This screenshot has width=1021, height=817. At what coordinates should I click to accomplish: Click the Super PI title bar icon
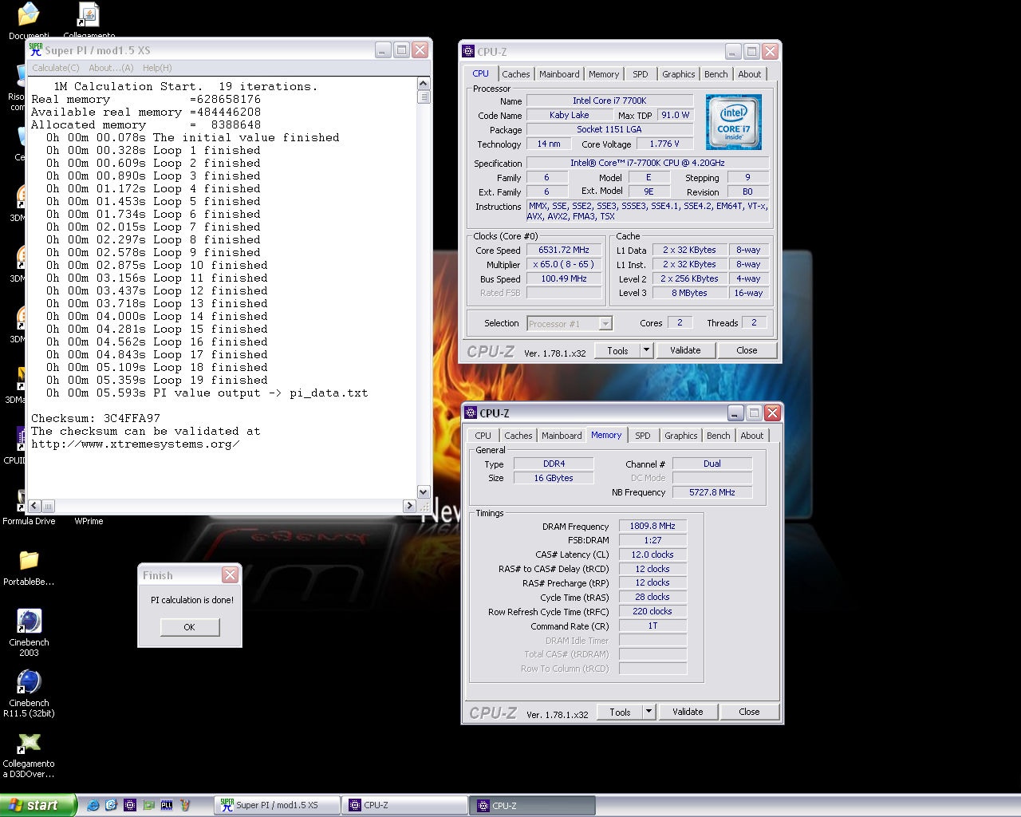[x=36, y=49]
